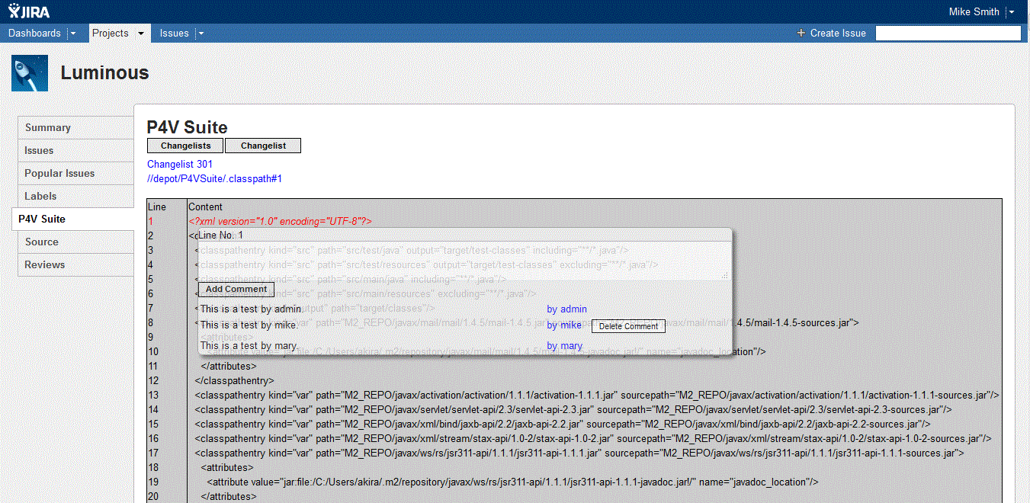Switch to the Popular Issues tab
The image size is (1030, 503).
click(75, 173)
